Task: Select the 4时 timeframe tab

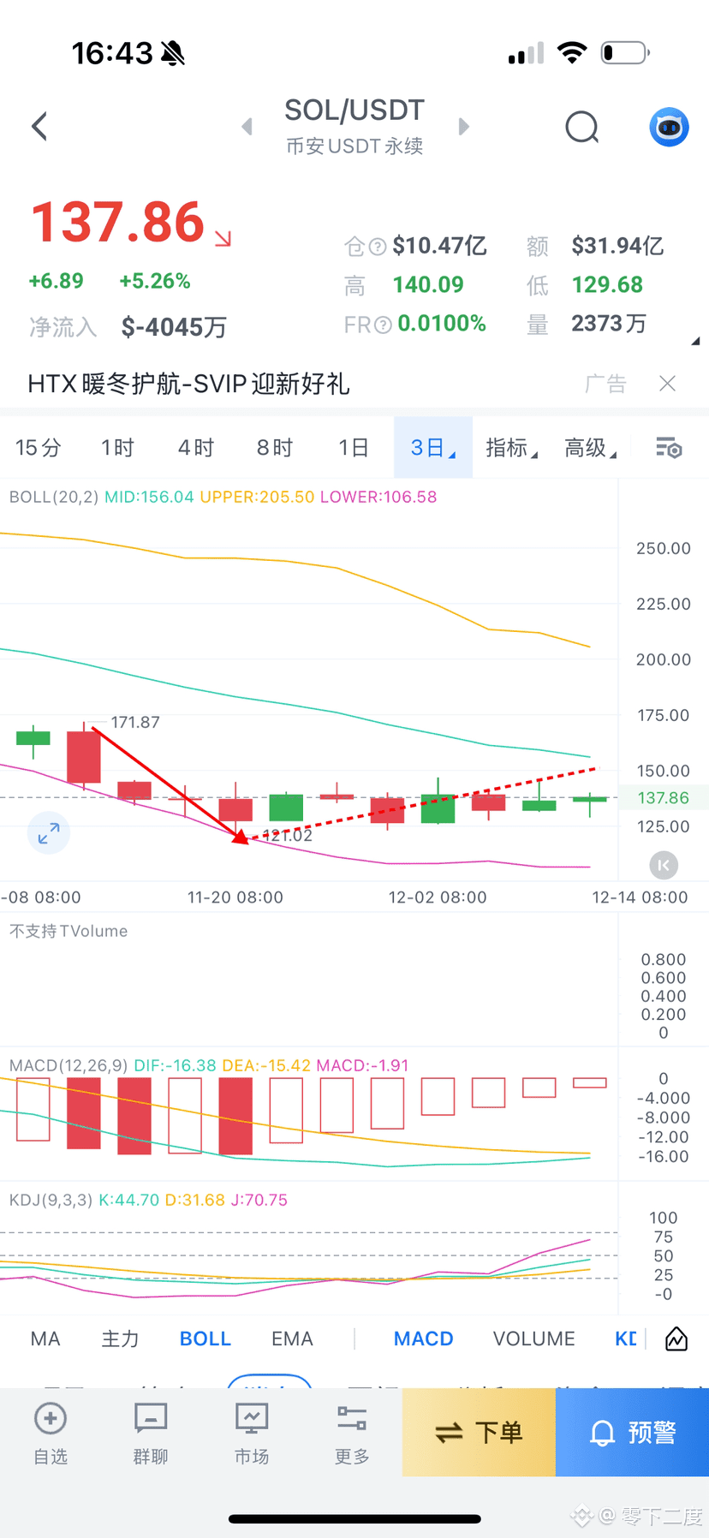Action: pos(196,448)
